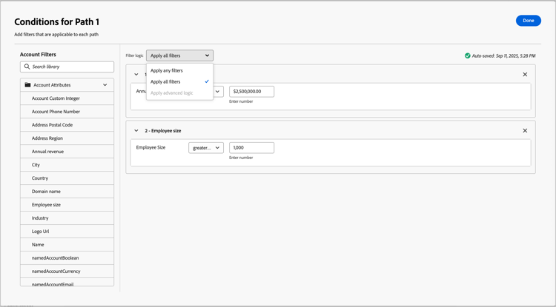The image size is (556, 307).
Task: Select City attribute
Action: pyautogui.click(x=67, y=165)
